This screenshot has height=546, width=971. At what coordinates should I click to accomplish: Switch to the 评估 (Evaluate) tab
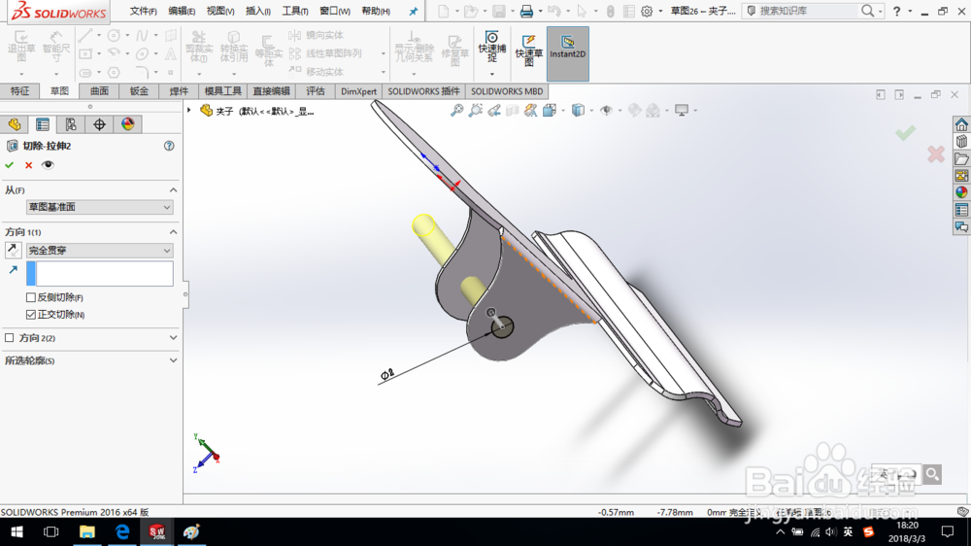[316, 91]
